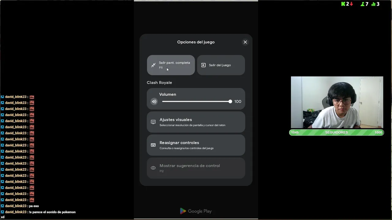
Task: Click chat message 'pa eso'
Action: point(34,206)
